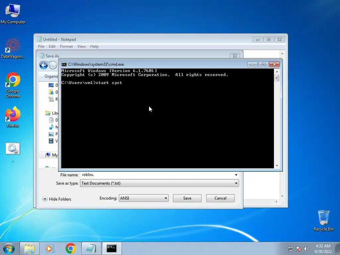Select the Documents library item in Save As

pos(53,120)
